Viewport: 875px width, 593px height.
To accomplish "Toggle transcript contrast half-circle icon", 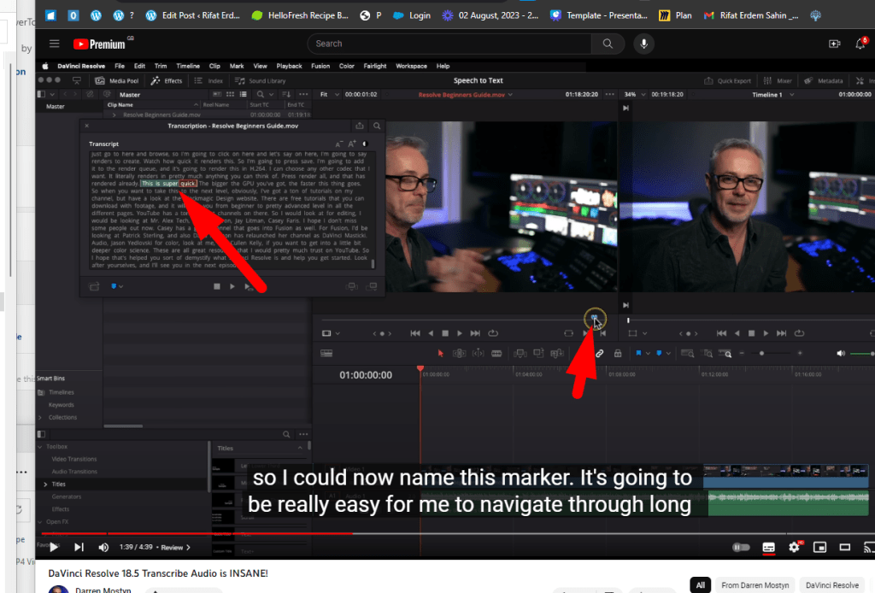I will coord(366,144).
